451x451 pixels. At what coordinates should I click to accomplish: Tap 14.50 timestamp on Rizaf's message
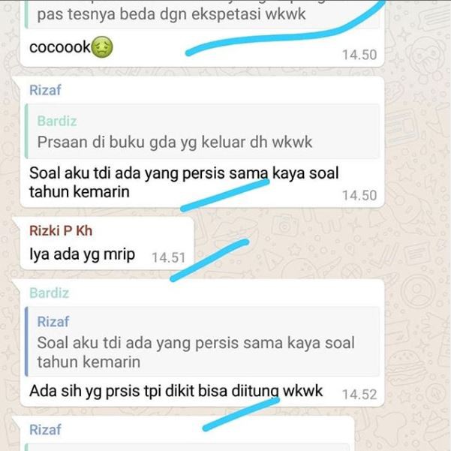[x=359, y=196]
